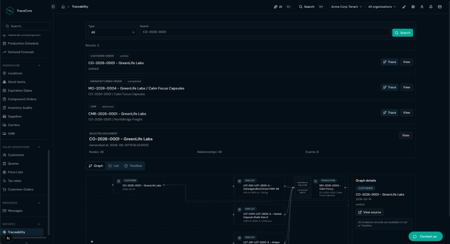Open Customer Orders in sidebar
Viewport: 450px width, 244px height.
coord(20,189)
